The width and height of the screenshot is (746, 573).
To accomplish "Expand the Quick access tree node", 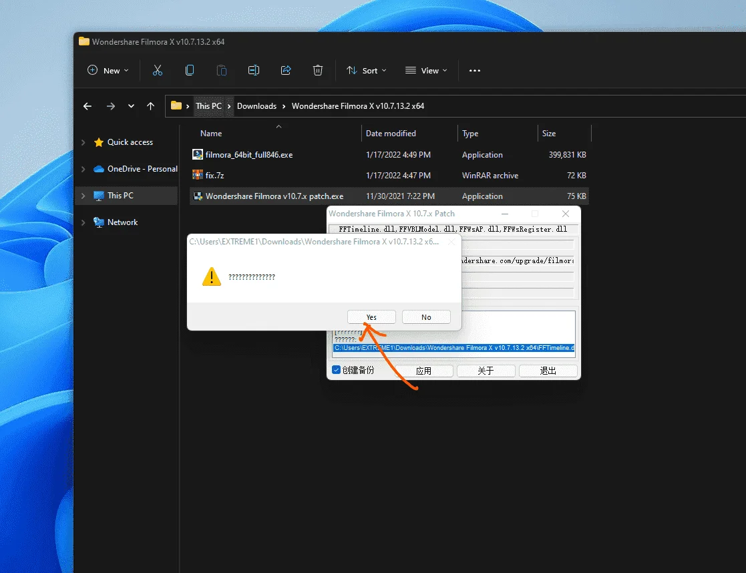I will click(83, 142).
